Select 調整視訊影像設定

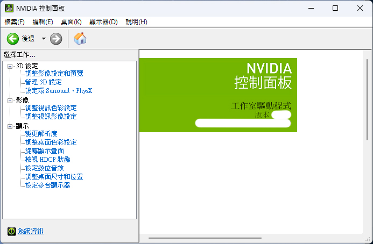(x=51, y=117)
